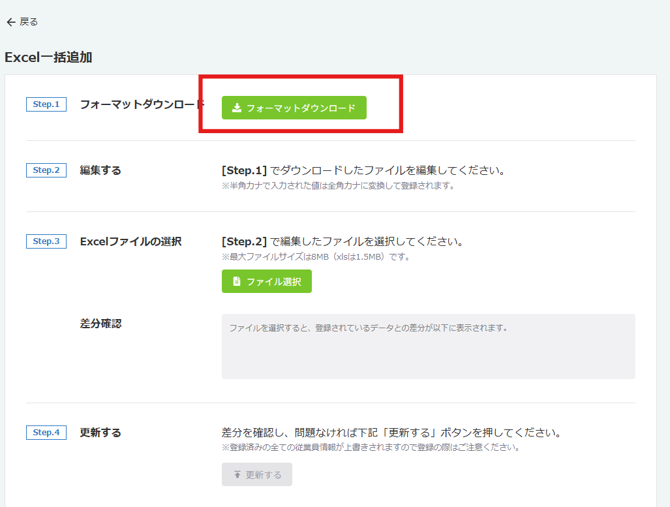The height and width of the screenshot is (507, 670).
Task: Click the upload arrow icon on 更新する button
Action: click(x=237, y=474)
